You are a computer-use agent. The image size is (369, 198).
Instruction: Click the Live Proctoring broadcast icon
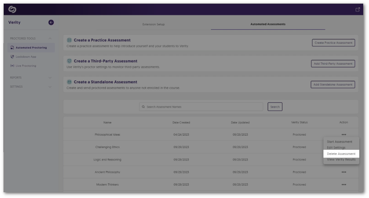pyautogui.click(x=12, y=66)
